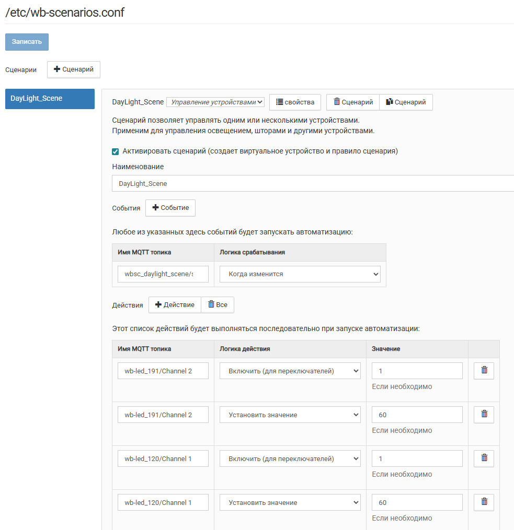
Task: Open the last 'Установить значение' action dropdown
Action: [290, 503]
